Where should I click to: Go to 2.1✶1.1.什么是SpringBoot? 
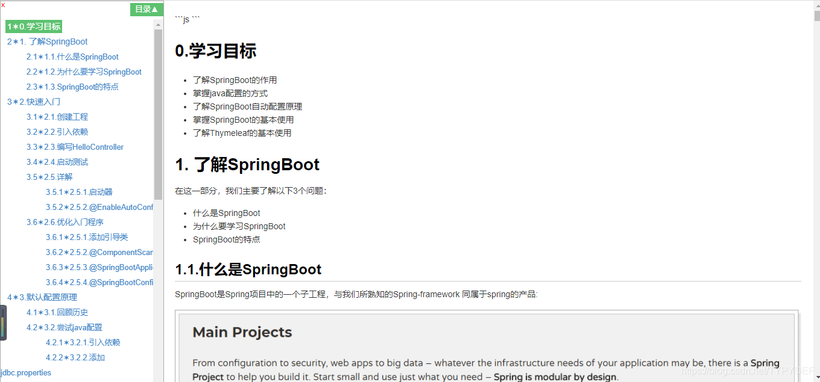72,57
